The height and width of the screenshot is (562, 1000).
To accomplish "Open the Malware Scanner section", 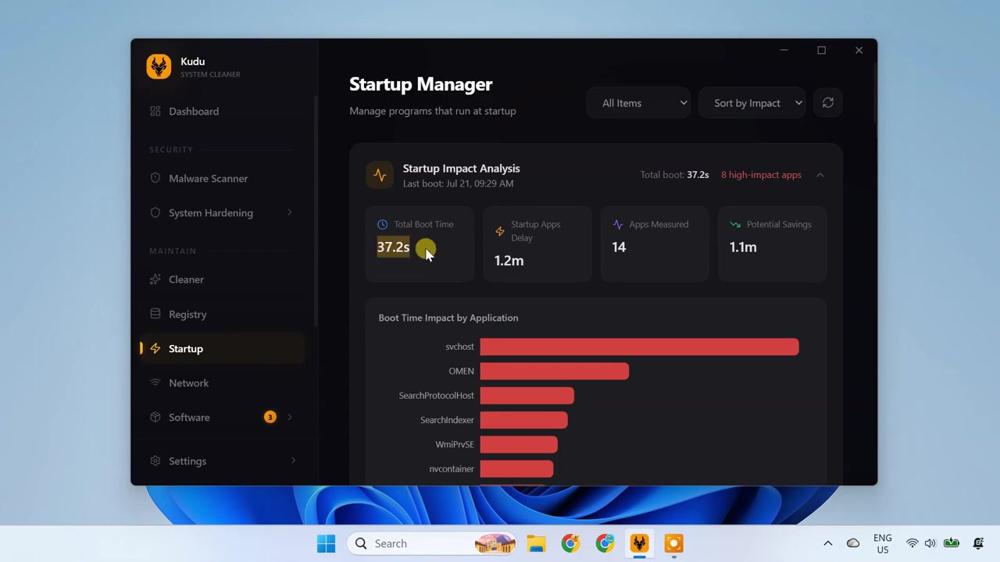I will [x=223, y=178].
